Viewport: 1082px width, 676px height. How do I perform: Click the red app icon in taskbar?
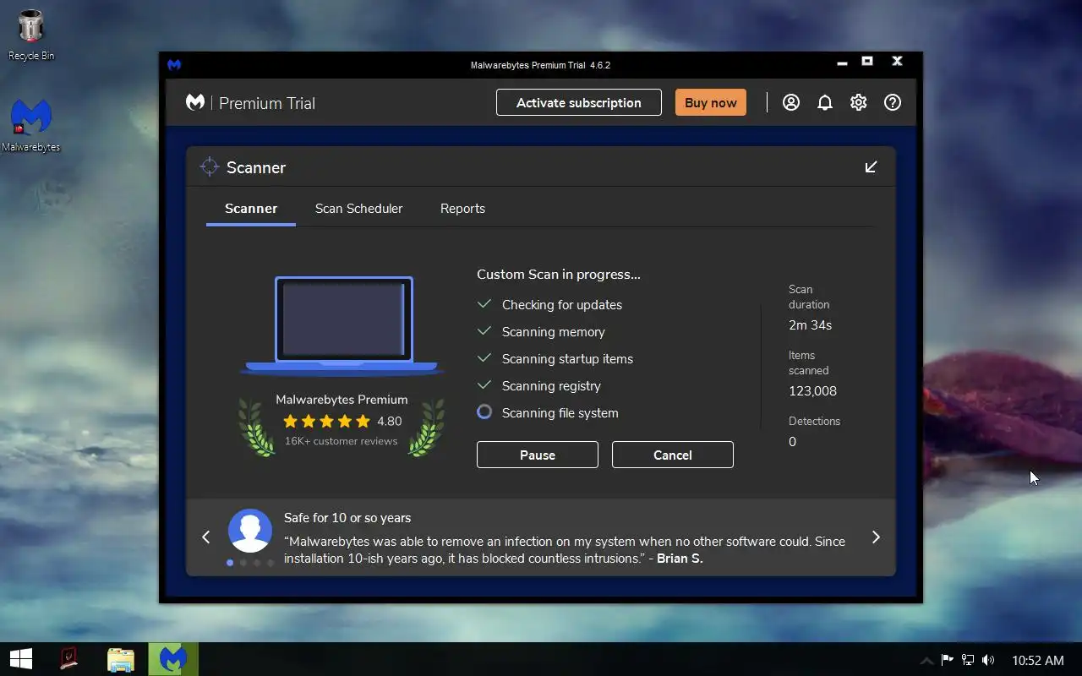coord(69,659)
